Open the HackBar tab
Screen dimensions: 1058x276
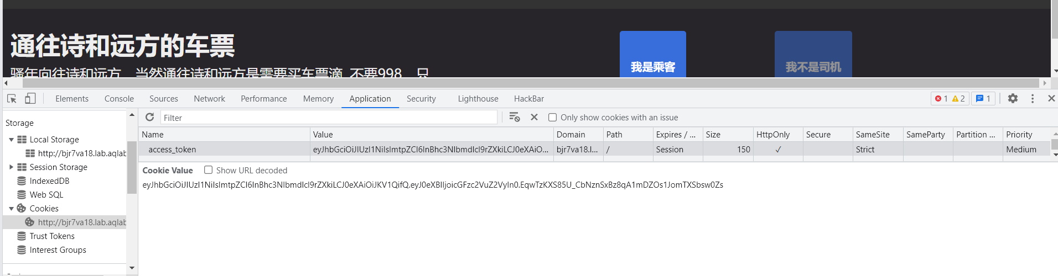tap(529, 98)
